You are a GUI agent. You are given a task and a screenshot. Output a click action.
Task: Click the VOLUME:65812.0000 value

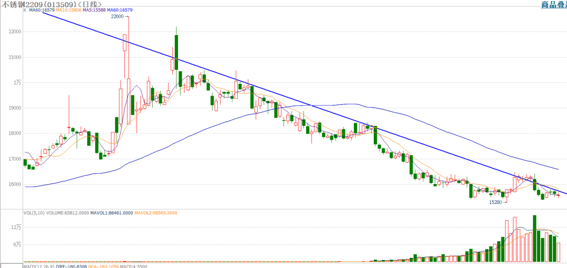point(67,213)
